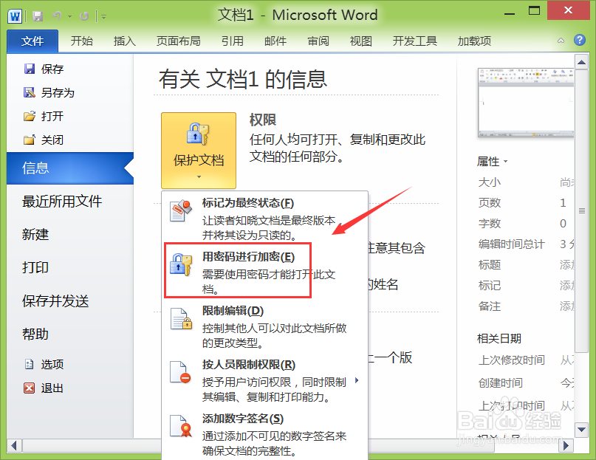This screenshot has width=596, height=460.
Task: Click the vertical scrollbar up arrow
Action: (x=581, y=62)
